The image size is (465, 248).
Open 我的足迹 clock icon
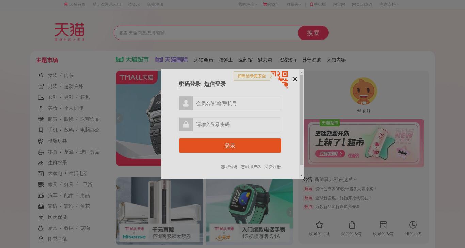coord(413,225)
